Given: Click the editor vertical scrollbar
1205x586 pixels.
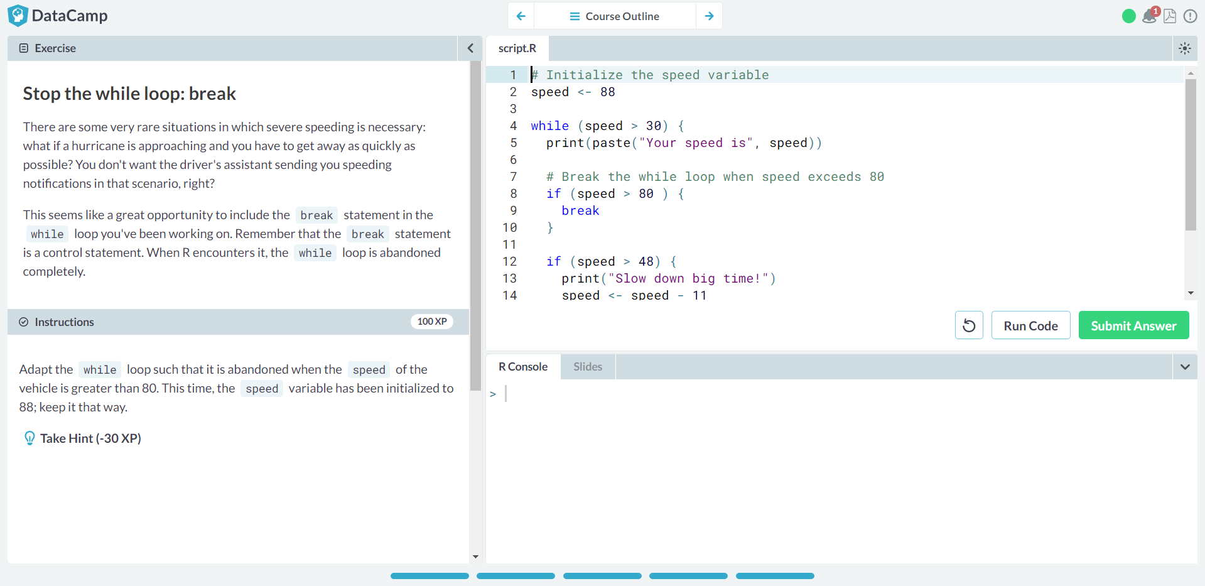Looking at the screenshot, I should pos(1191,155).
